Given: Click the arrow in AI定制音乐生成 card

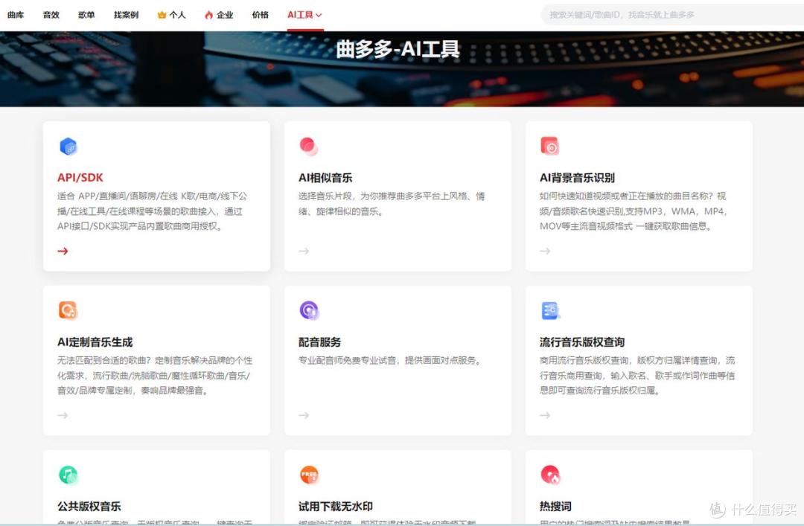Looking at the screenshot, I should (x=63, y=414).
